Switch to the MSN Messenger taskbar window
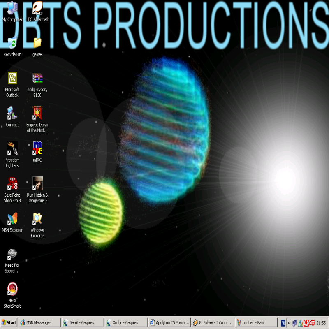329x329 pixels. (39, 323)
